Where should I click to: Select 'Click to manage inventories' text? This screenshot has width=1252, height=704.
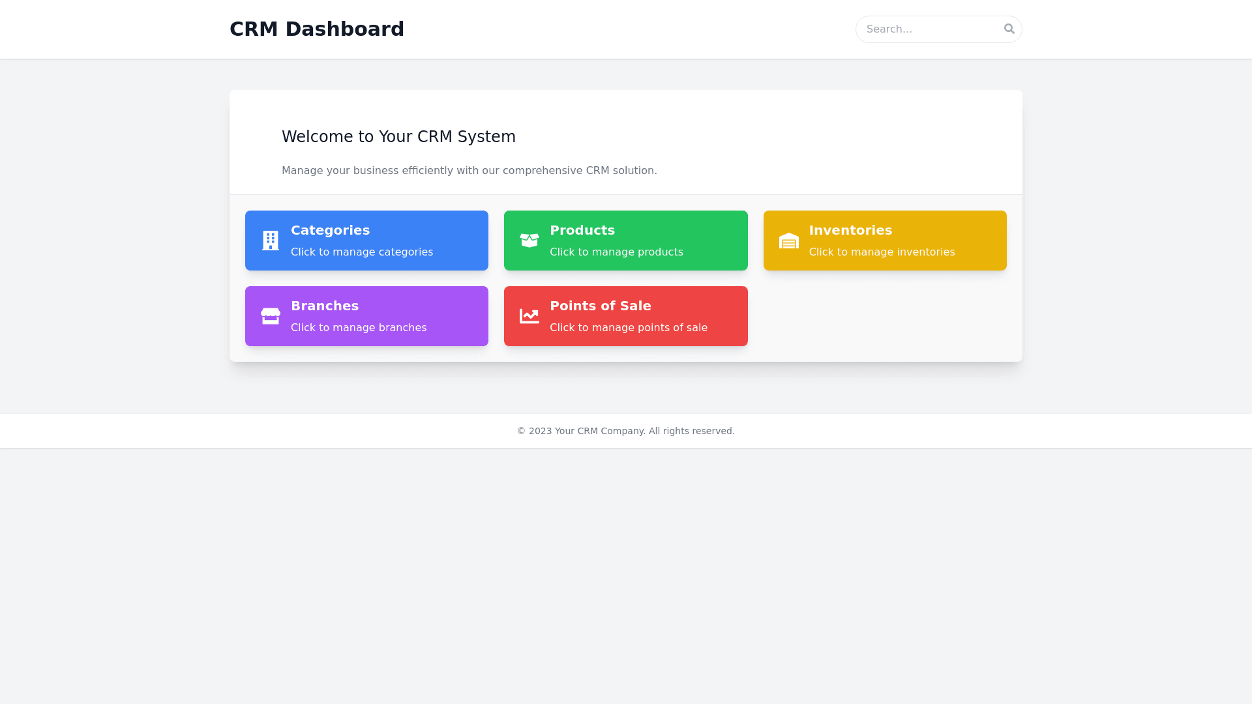tap(882, 252)
